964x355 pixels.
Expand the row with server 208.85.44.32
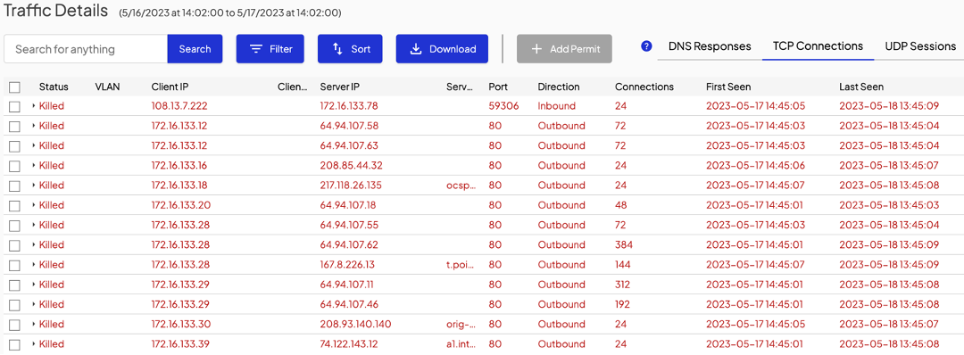(33, 165)
